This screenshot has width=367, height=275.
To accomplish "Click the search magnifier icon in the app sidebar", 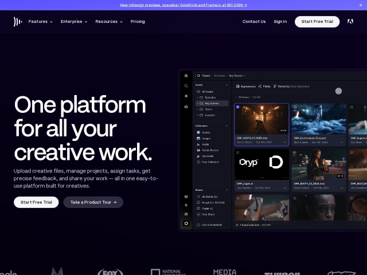I will coord(186,86).
